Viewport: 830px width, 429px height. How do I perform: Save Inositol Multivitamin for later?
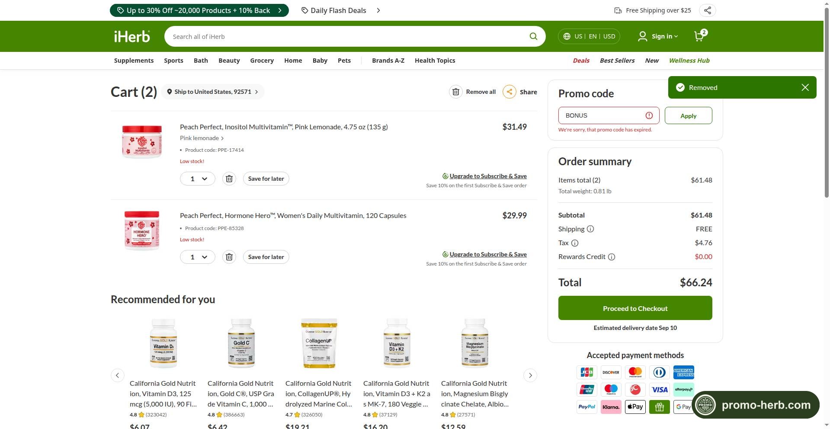266,179
